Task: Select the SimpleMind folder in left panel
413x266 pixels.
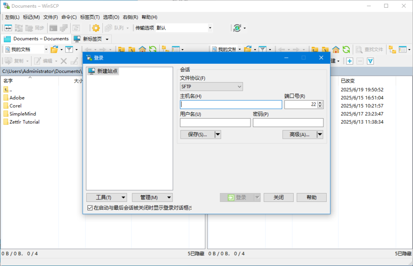Action: click(23, 114)
